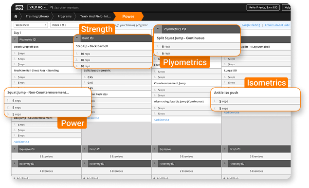Open the VALD HQ organization dropdown
The width and height of the screenshot is (309, 188).
37,7
